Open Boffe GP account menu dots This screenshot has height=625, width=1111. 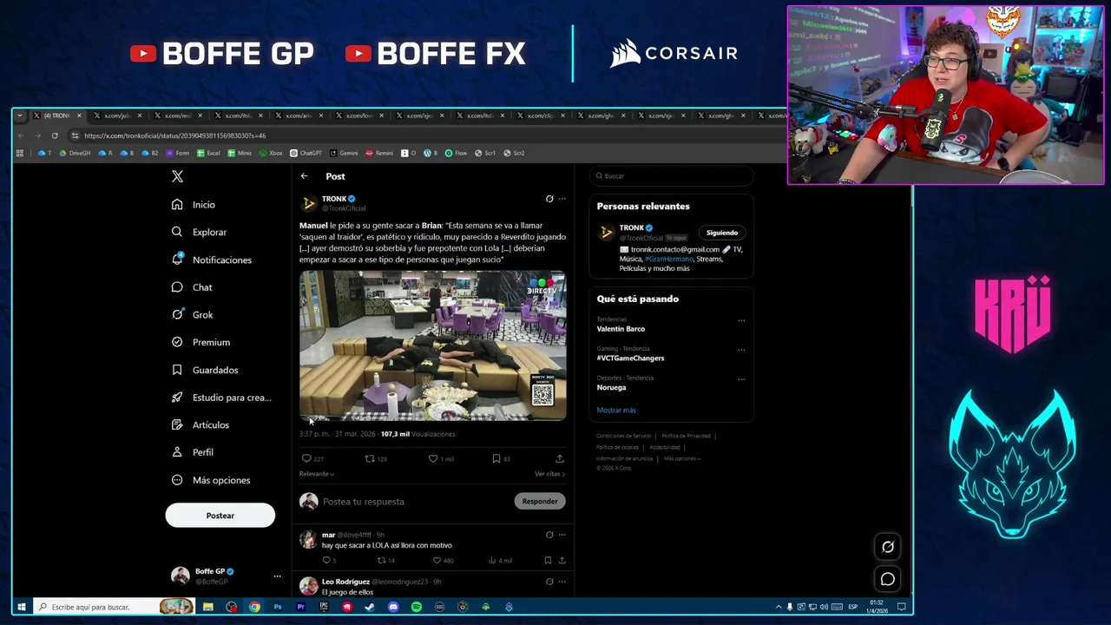point(277,576)
